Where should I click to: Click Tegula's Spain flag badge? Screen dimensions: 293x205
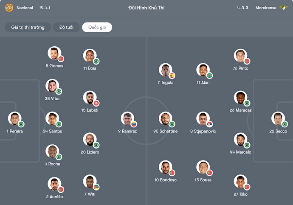pos(172,76)
